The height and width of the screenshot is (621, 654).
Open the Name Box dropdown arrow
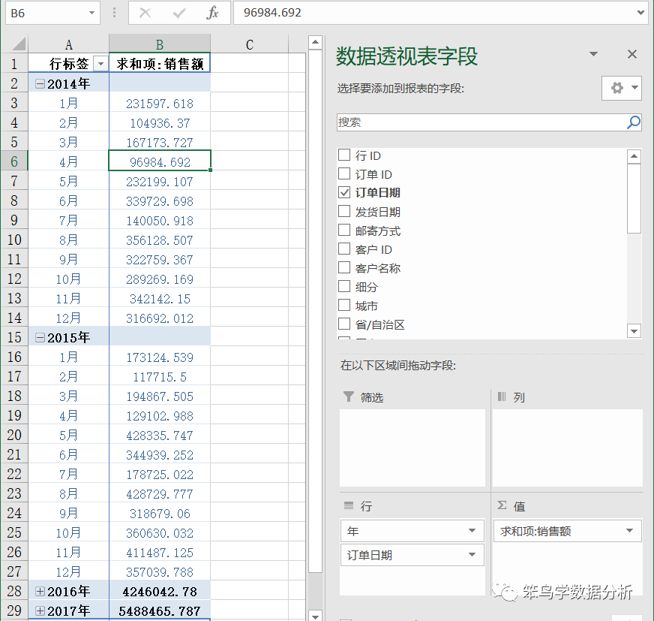click(91, 13)
